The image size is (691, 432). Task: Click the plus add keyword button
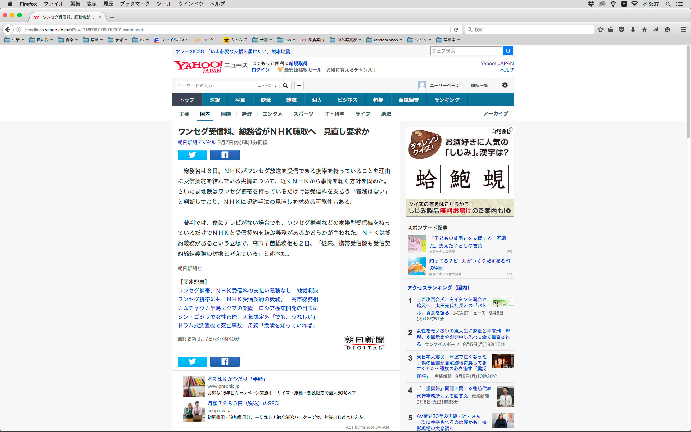299,86
